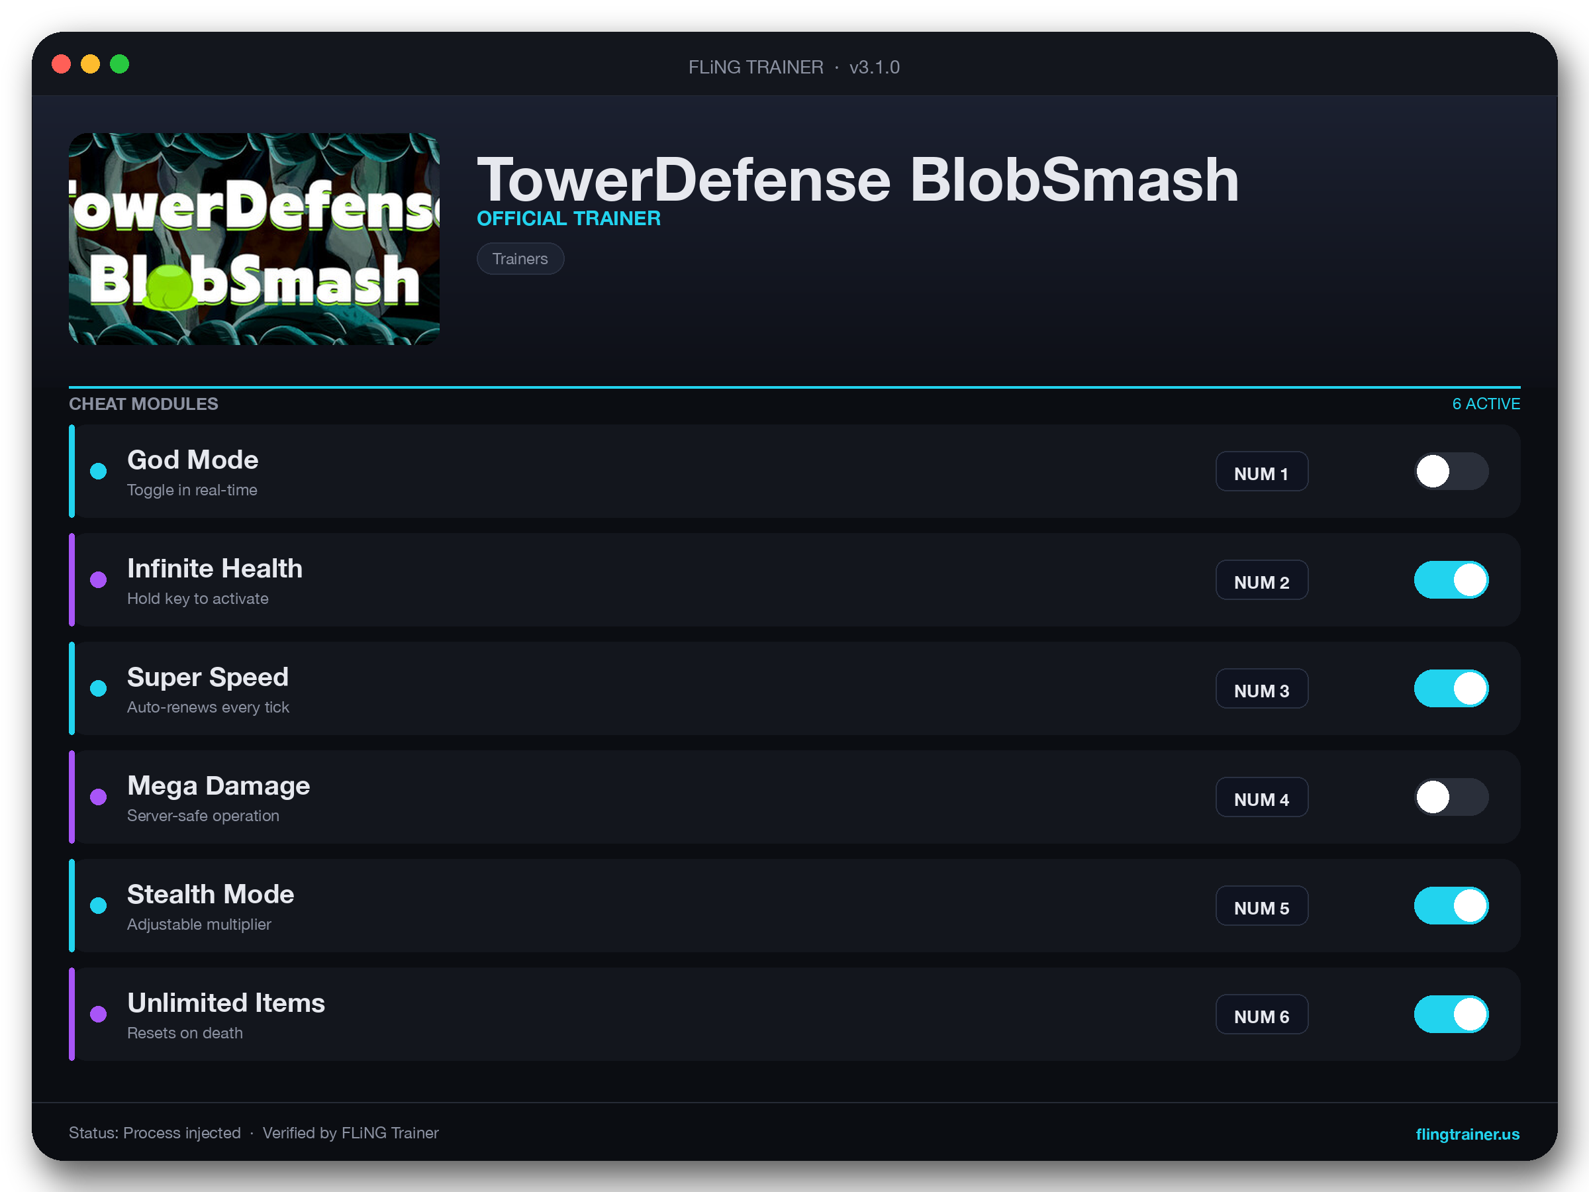Click the 'Toggle in real-time' description
Screen dimensions: 1589x1192
click(192, 490)
